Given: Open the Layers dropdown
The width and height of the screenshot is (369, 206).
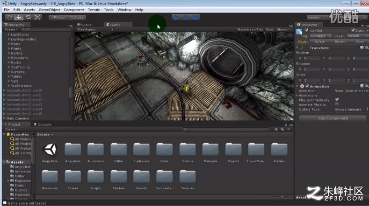Looking at the screenshot, I should [x=318, y=17].
